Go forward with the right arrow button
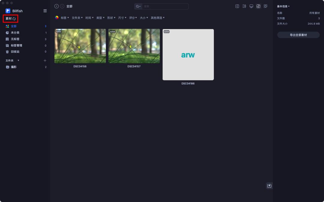Viewport: 324px width, 202px height. [x=62, y=6]
